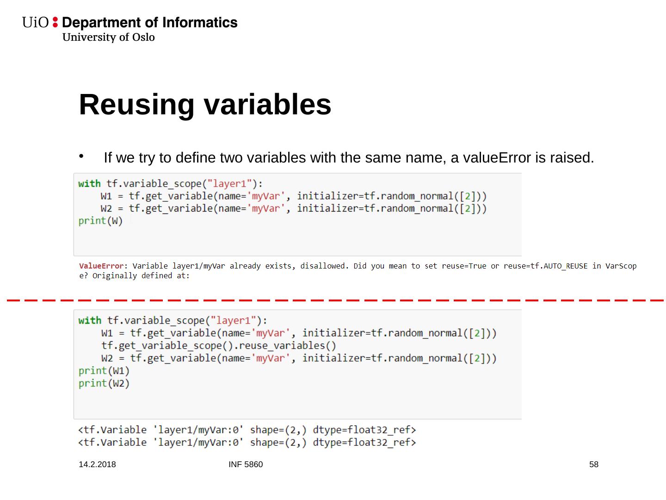
Task: Click the Reusing variables slide title
Action: tap(205, 105)
